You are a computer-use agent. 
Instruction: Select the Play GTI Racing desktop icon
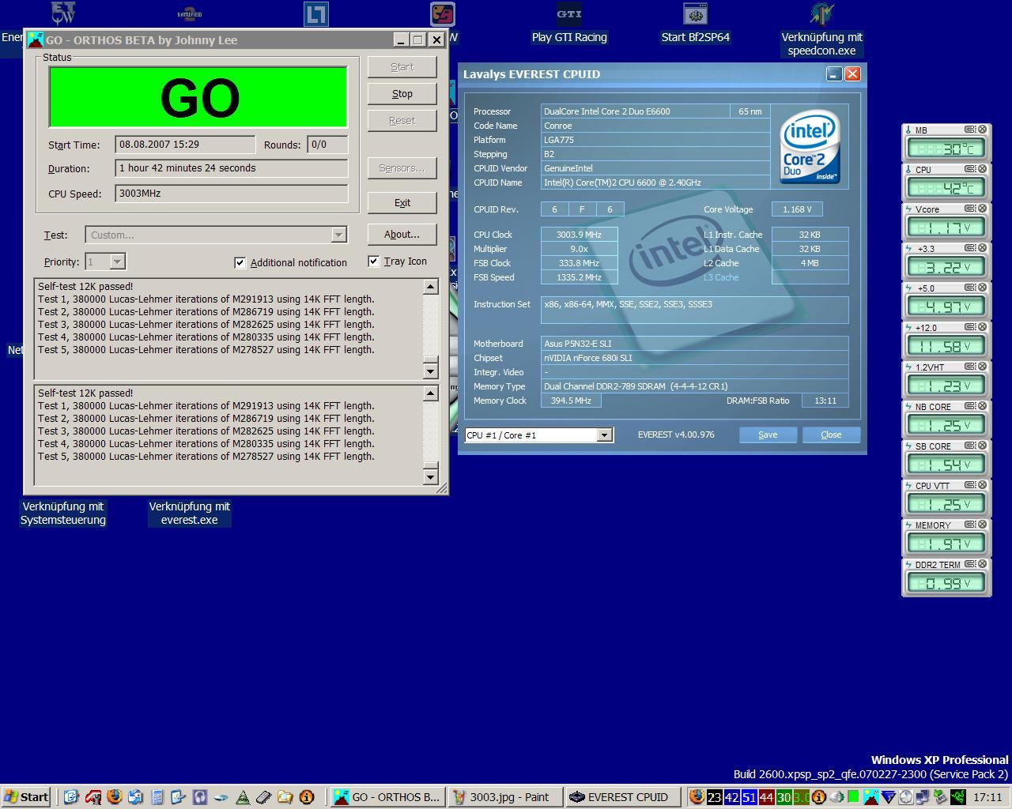[x=569, y=23]
